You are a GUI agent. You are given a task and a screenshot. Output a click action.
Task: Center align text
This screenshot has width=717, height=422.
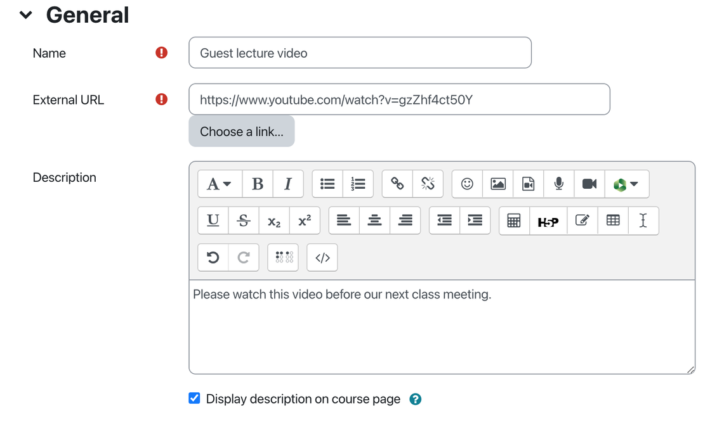374,221
